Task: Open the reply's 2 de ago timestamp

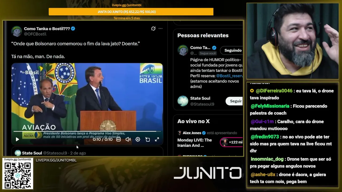Action: tap(78, 153)
